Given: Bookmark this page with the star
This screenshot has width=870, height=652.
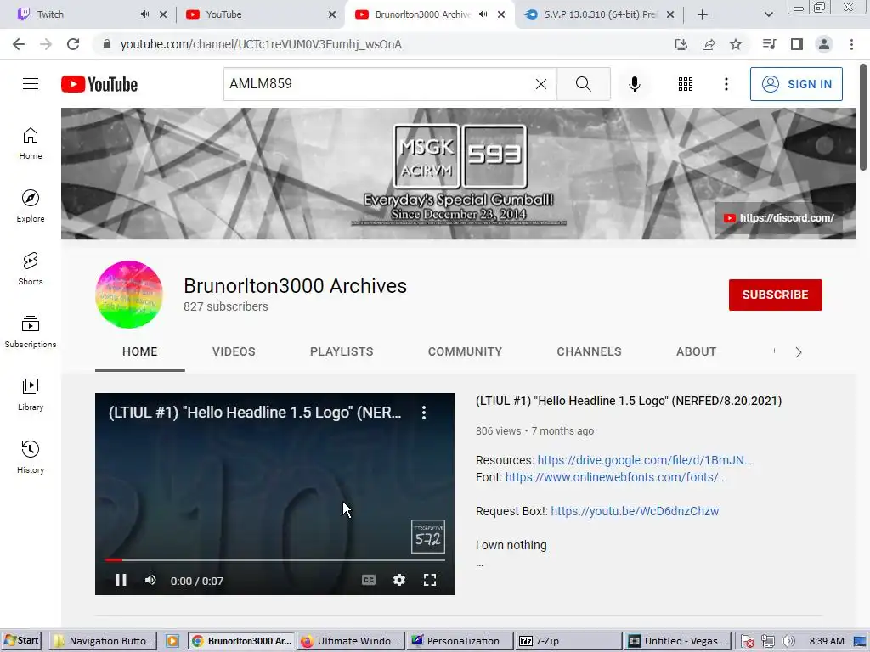Looking at the screenshot, I should [736, 44].
